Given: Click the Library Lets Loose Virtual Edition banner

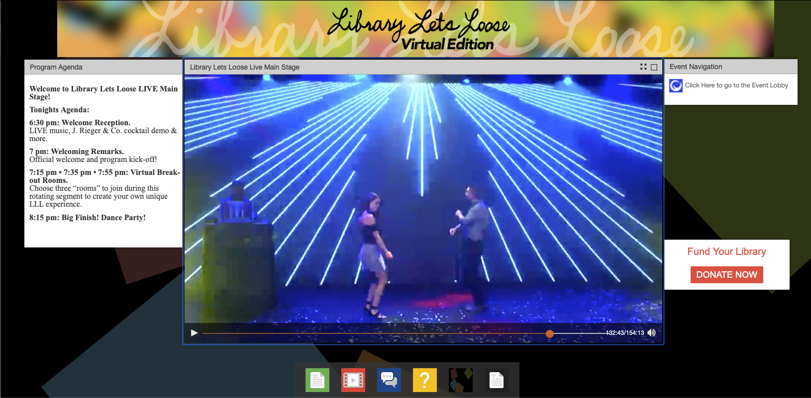Looking at the screenshot, I should [x=415, y=29].
